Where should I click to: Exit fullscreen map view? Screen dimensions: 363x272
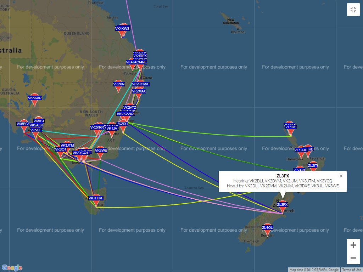tap(353, 10)
